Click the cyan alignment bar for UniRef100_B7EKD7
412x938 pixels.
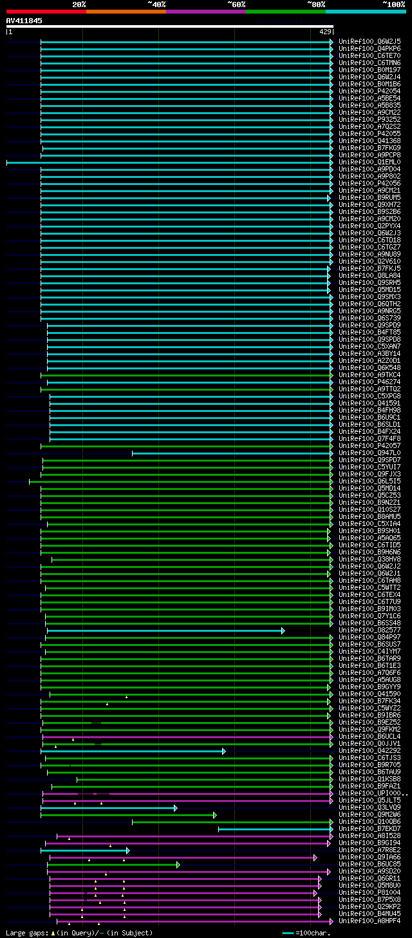276,829
